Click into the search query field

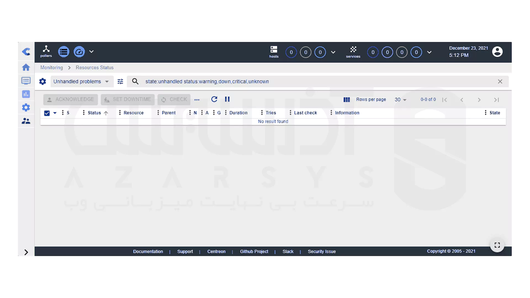317,81
